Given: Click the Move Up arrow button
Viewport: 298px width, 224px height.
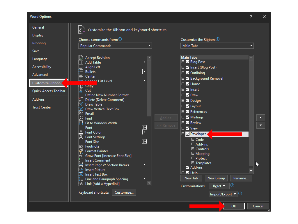Looking at the screenshot, I should (260, 118).
